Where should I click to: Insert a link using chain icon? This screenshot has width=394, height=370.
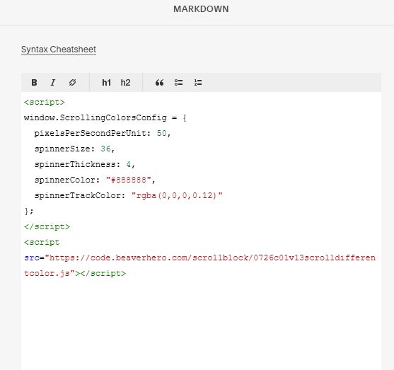pos(72,83)
